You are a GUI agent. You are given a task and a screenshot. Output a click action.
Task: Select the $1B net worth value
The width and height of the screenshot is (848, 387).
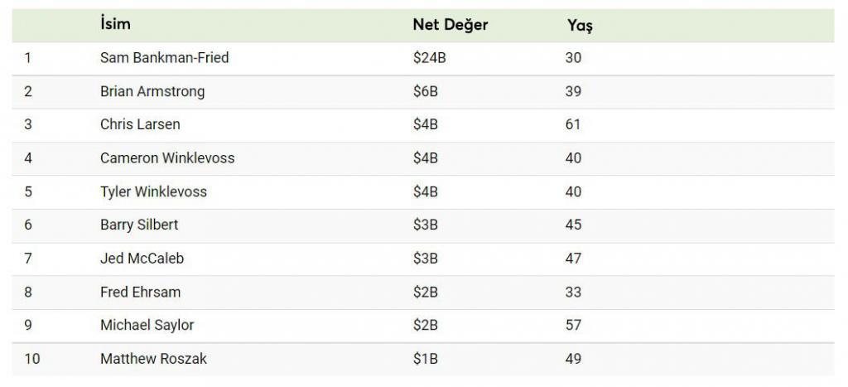(x=425, y=359)
